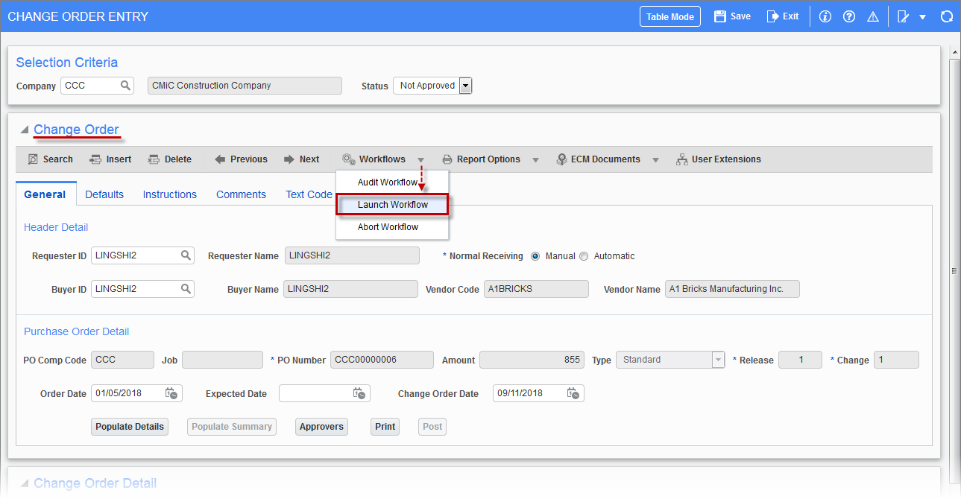Image resolution: width=961 pixels, height=499 pixels.
Task: Advance to the Next record
Action: (x=302, y=159)
